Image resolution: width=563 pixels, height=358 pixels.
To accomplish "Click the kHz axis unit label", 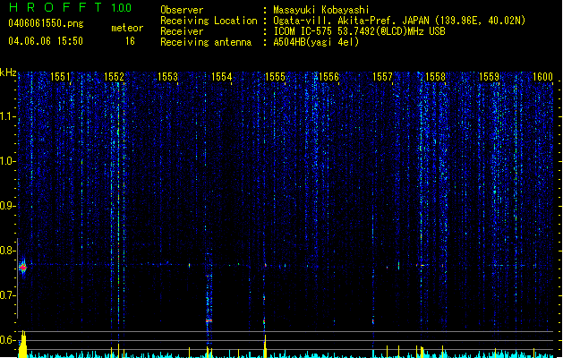I will click(x=8, y=72).
